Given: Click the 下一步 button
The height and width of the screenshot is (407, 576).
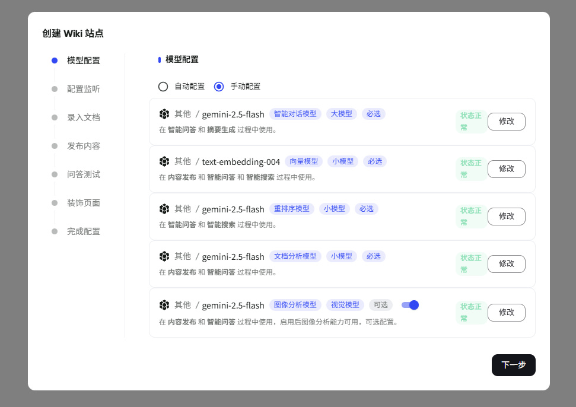Looking at the screenshot, I should click(513, 365).
